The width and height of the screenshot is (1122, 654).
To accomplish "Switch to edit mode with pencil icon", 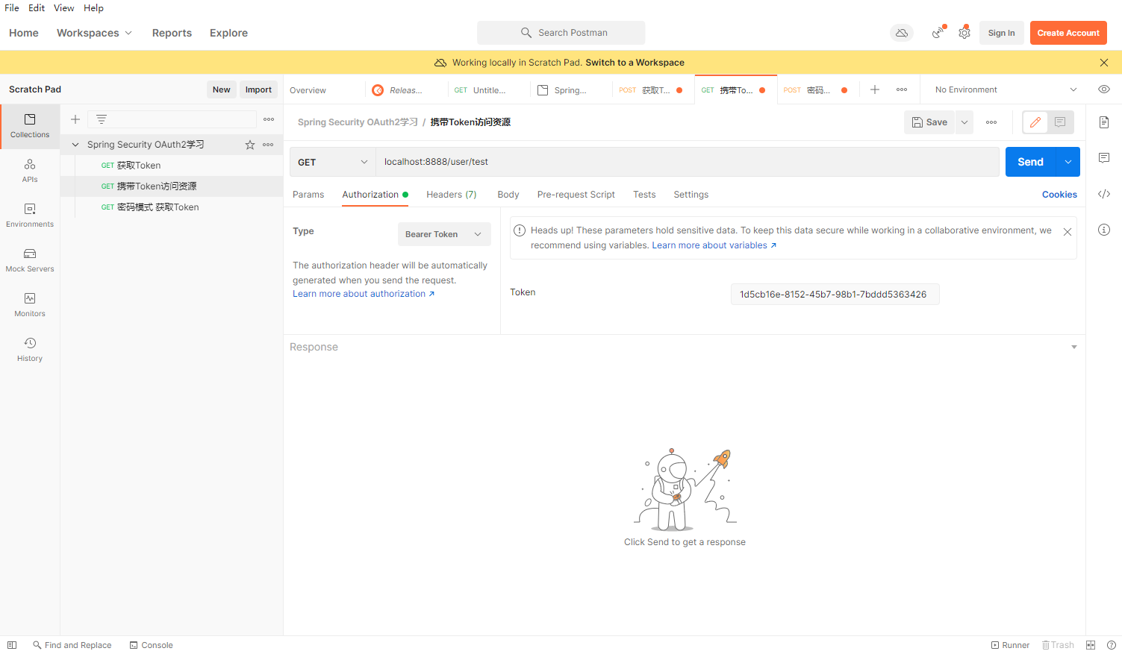I will pos(1035,122).
